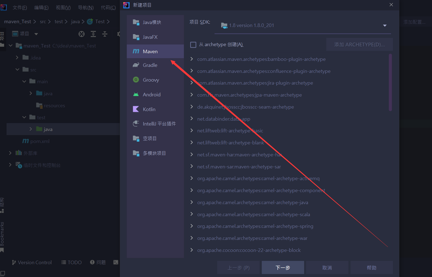
Task: Click the locate-target crosshair icon in project panel
Action: [x=81, y=34]
